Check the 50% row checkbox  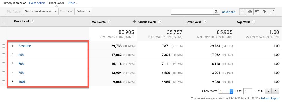click(x=4, y=64)
